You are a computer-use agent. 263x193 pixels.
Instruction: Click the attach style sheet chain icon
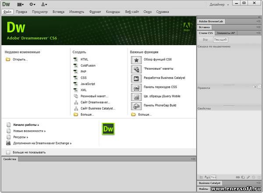pyautogui.click(x=238, y=177)
